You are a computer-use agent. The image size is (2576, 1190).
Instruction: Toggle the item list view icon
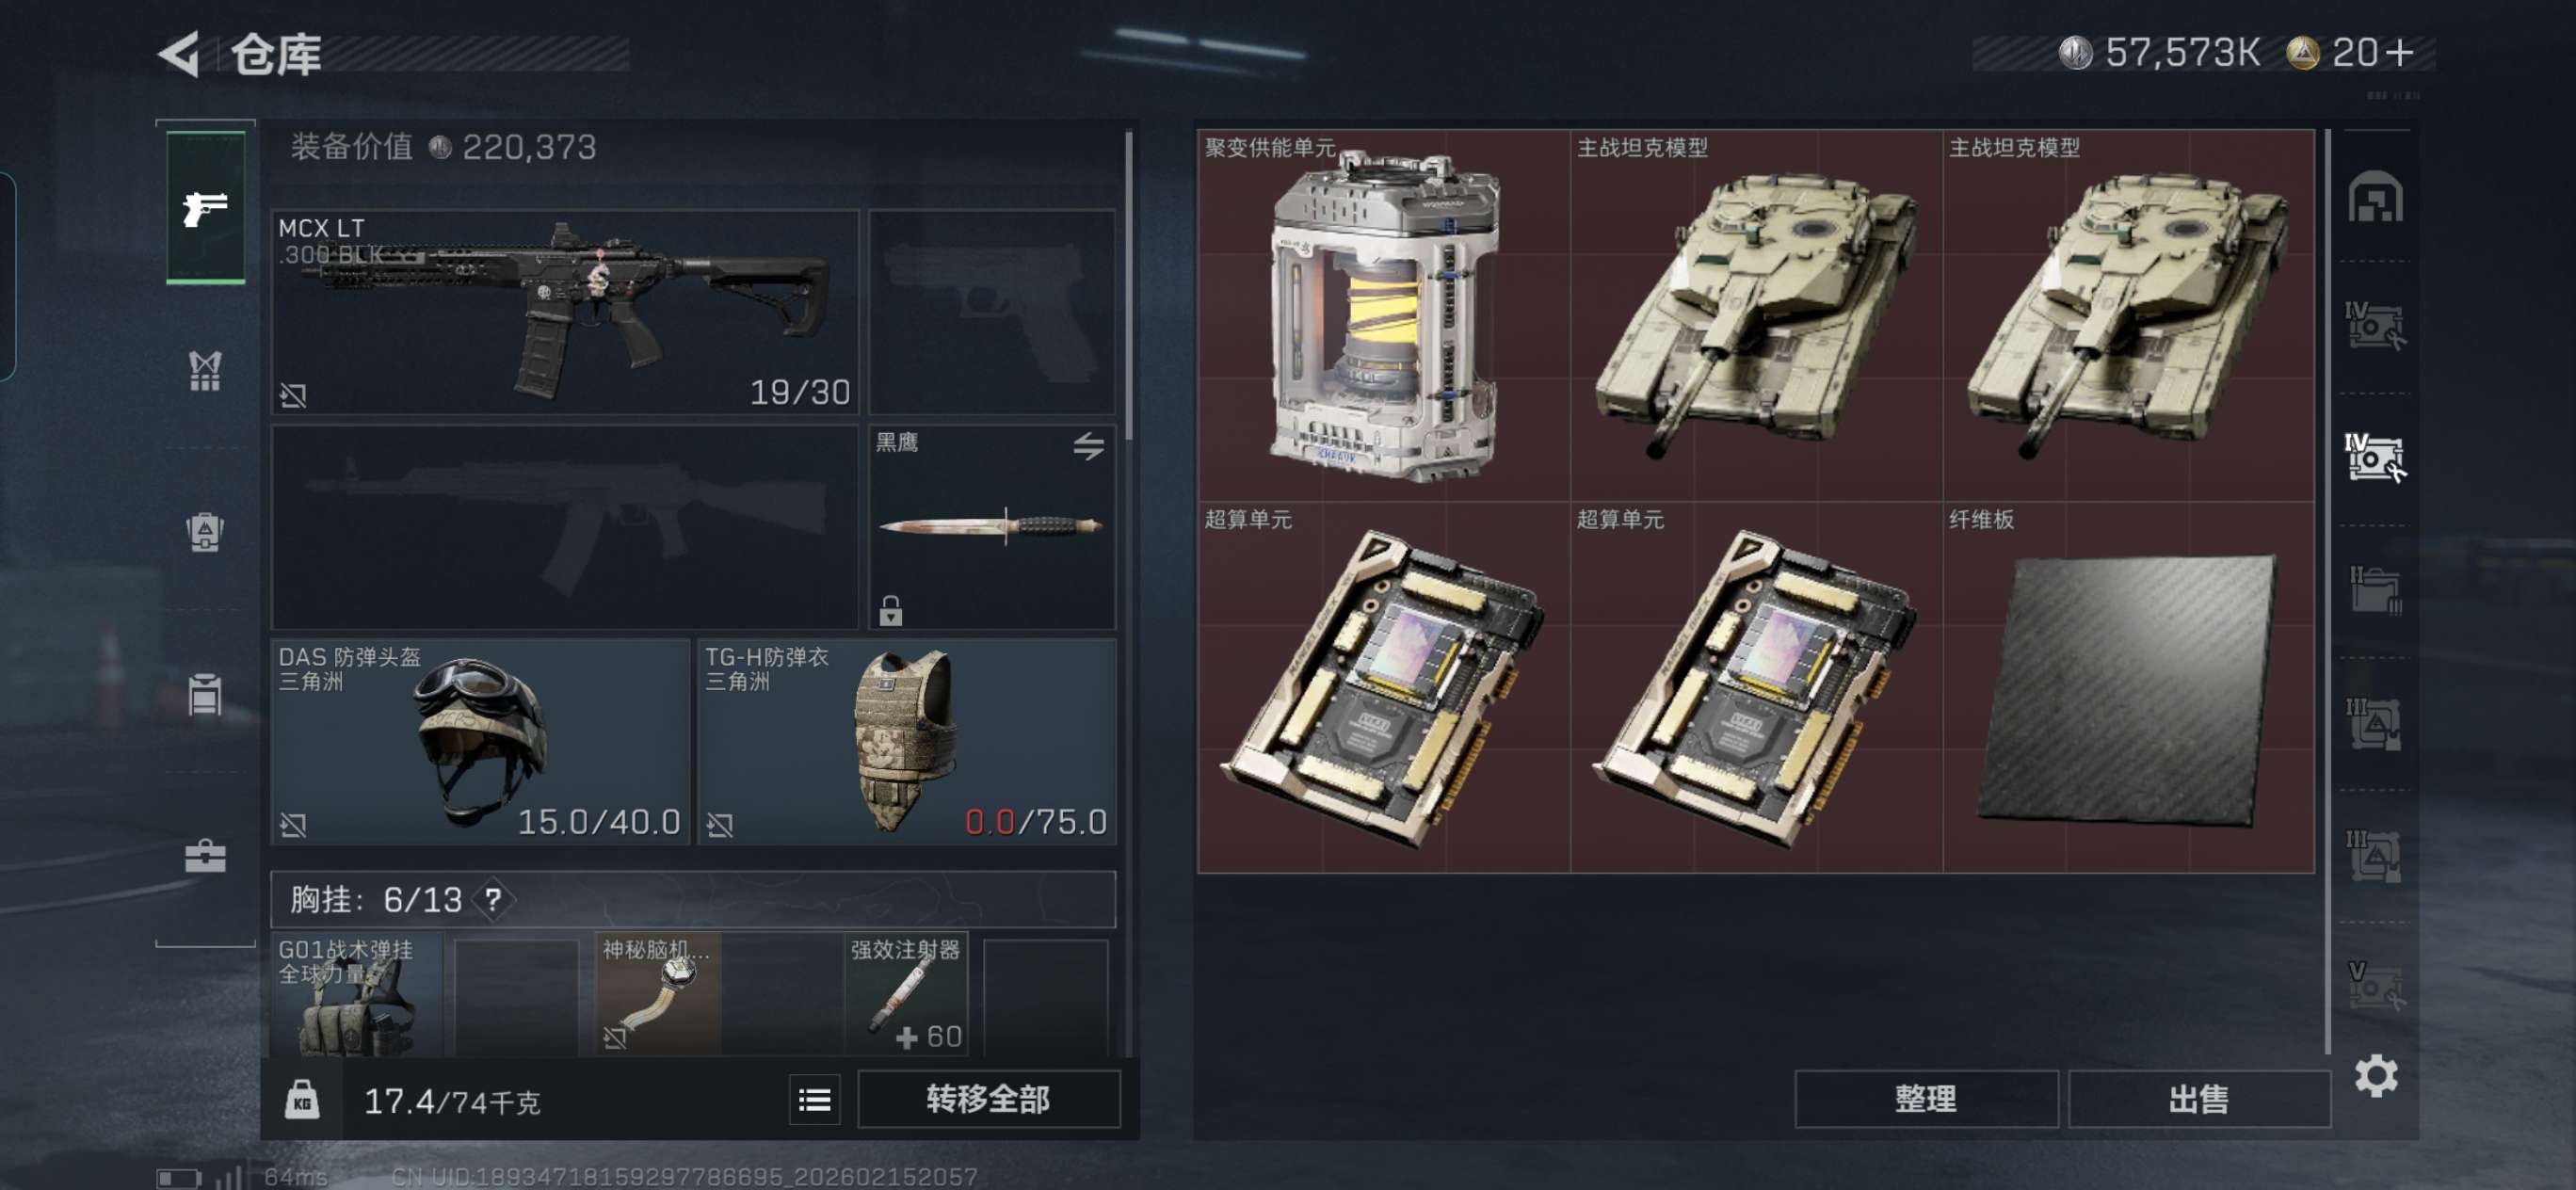[x=814, y=1099]
